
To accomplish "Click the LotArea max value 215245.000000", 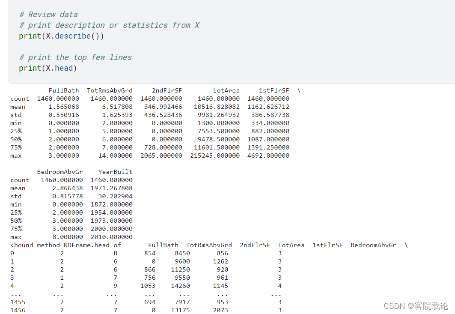I will click(215, 156).
